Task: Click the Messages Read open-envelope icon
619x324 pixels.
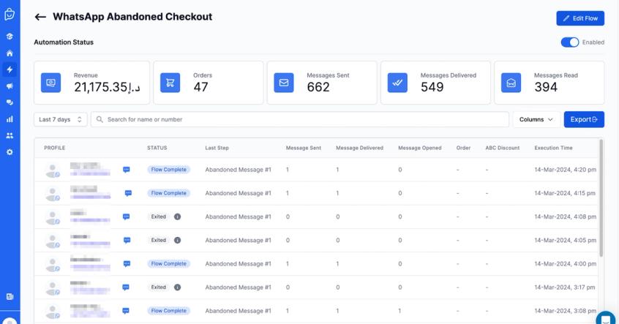Action: pyautogui.click(x=511, y=83)
